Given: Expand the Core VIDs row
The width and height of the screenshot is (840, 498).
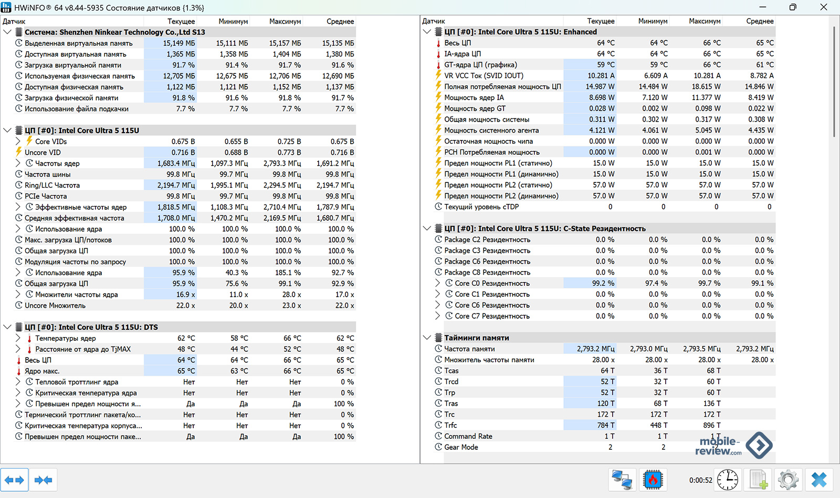Looking at the screenshot, I should (x=18, y=142).
